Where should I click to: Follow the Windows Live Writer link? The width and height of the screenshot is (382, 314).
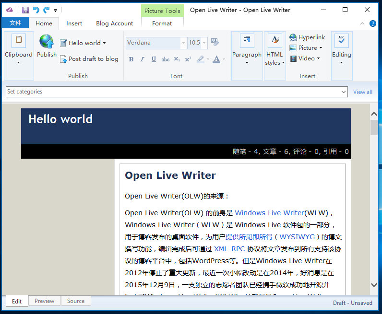pyautogui.click(x=270, y=213)
